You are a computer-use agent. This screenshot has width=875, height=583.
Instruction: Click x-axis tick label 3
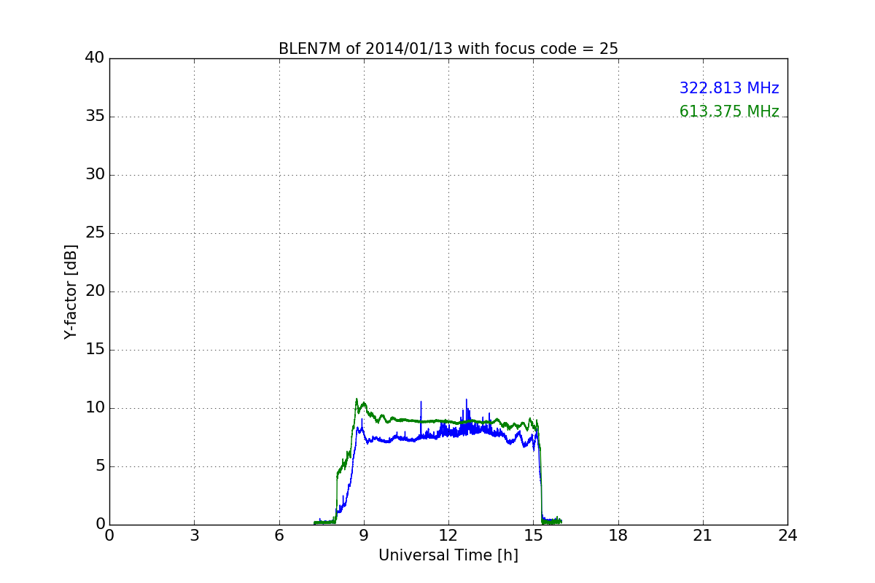point(194,536)
